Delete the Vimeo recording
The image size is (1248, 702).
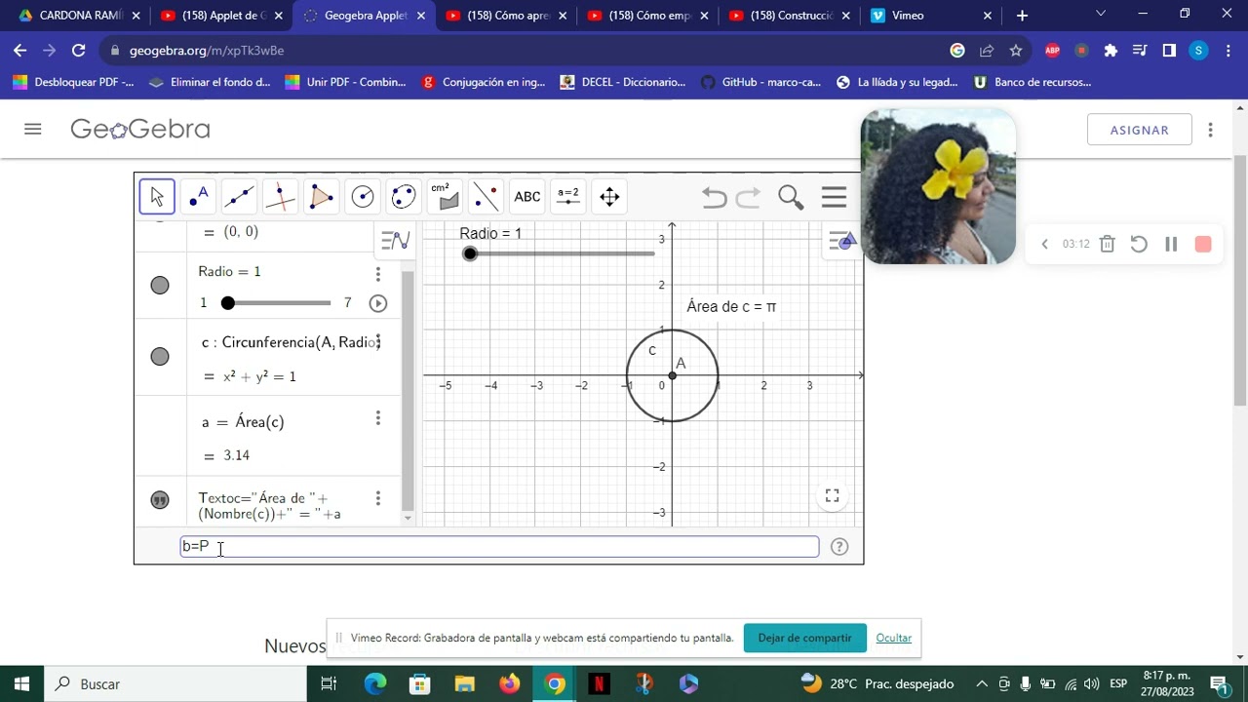(x=1107, y=244)
